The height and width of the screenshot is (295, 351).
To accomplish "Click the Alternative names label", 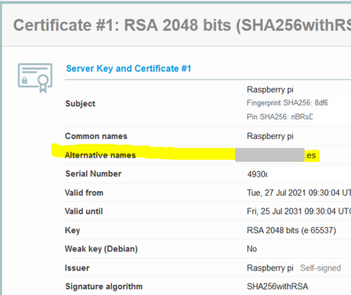I will pyautogui.click(x=100, y=155).
